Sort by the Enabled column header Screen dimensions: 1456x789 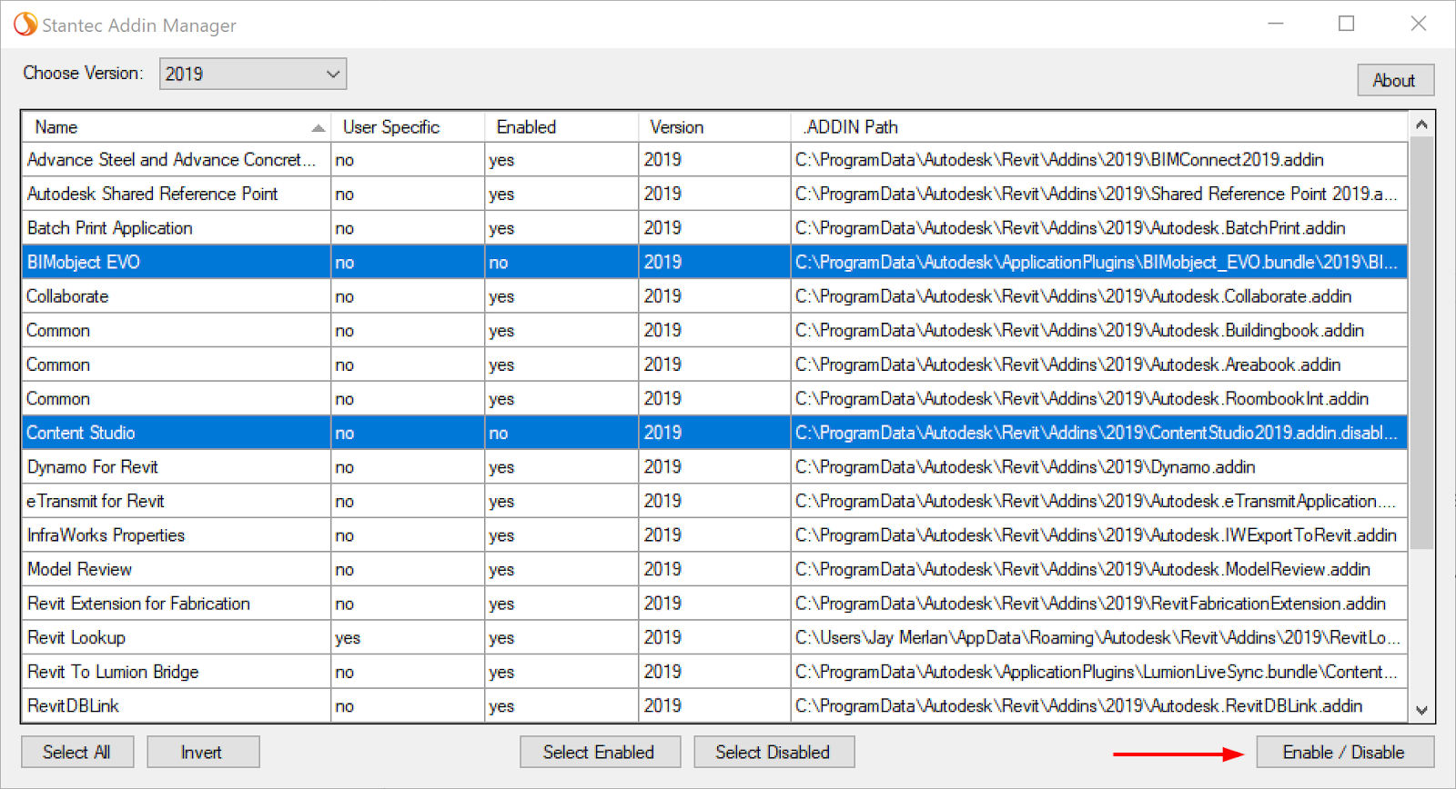point(561,127)
